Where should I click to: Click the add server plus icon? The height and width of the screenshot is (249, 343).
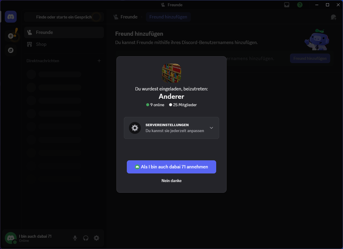coord(11,36)
